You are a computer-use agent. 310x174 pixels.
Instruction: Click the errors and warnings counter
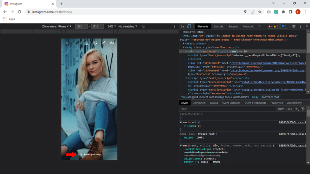coord(273,27)
